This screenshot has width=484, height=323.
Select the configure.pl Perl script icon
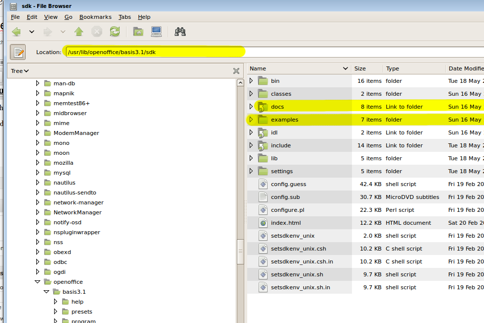pos(263,210)
